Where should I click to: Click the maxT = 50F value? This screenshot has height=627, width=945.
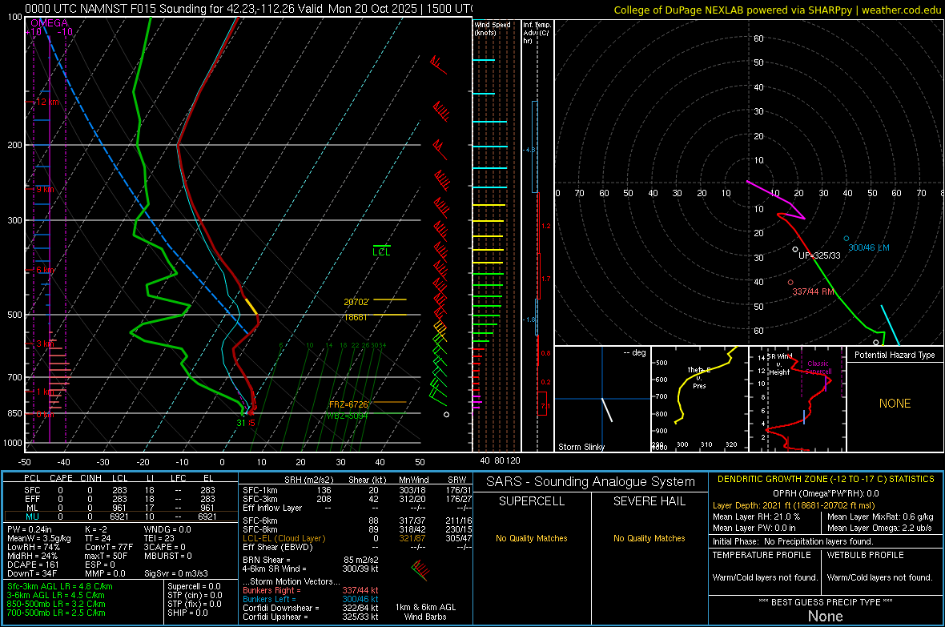coord(106,556)
